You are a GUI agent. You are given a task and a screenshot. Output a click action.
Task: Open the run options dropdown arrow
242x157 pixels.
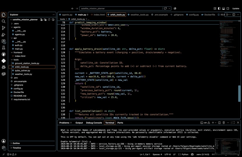pos(230,15)
